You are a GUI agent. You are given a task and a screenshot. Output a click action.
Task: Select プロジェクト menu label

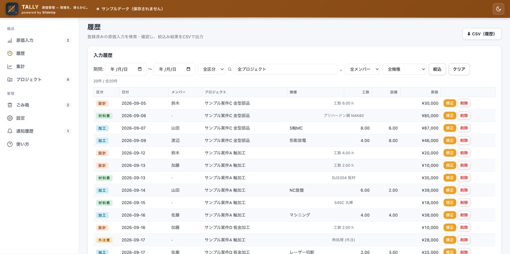point(29,79)
